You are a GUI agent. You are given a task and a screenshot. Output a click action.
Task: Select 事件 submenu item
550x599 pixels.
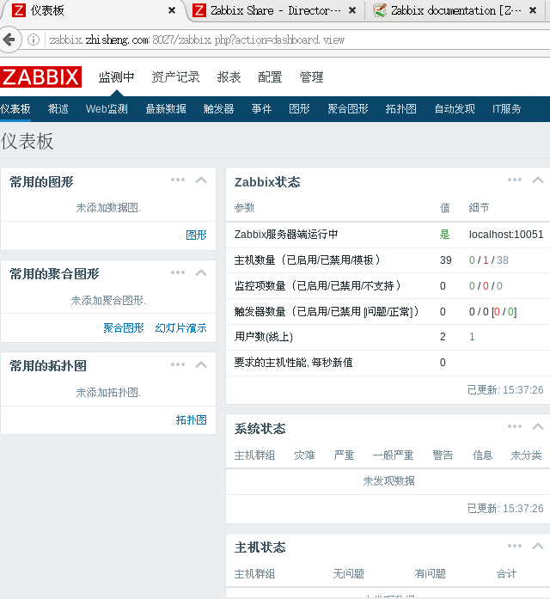pos(261,109)
